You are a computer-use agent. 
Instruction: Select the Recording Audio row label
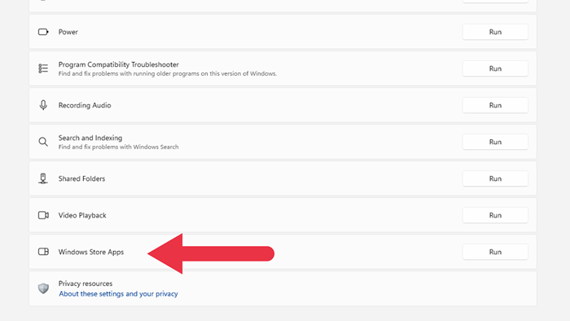coord(85,105)
